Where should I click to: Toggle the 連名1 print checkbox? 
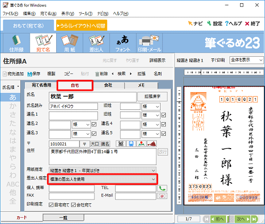point(164,115)
